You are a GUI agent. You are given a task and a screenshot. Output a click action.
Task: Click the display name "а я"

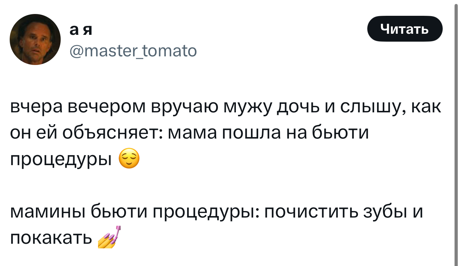(81, 30)
